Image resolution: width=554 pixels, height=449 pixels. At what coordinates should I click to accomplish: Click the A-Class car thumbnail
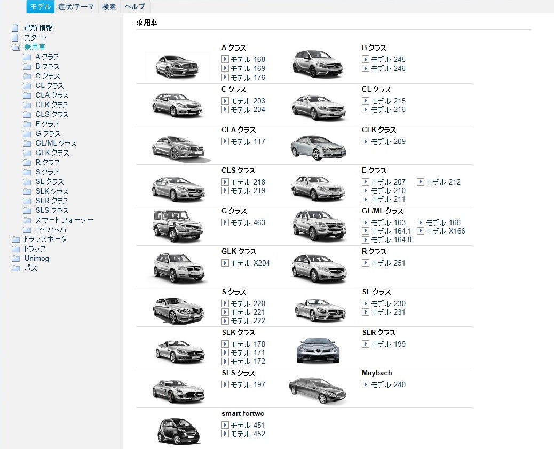tap(177, 66)
